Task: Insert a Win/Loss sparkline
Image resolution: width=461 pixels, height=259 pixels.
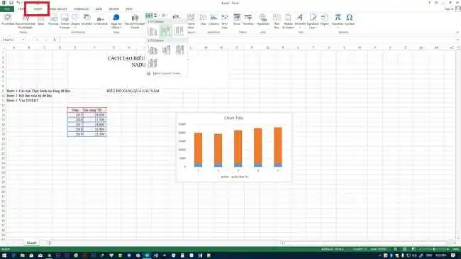Action: (225, 21)
